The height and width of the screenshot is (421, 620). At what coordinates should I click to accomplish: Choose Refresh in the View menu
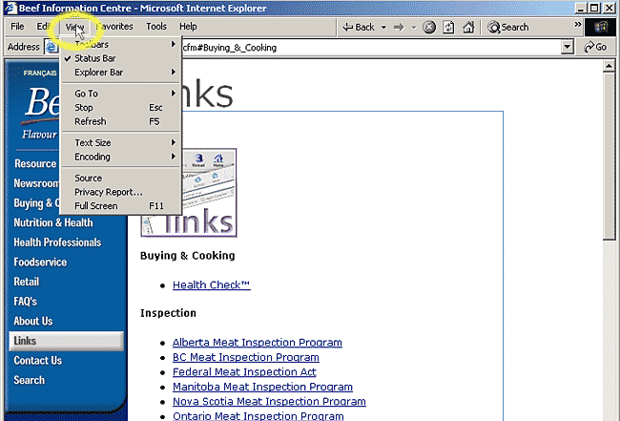click(121, 121)
